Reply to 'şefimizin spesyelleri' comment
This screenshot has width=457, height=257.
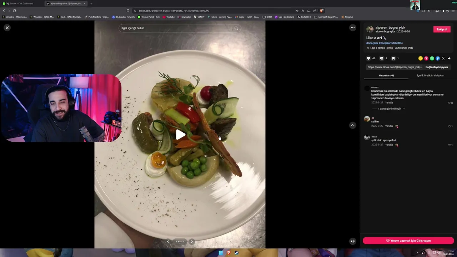pos(389,145)
